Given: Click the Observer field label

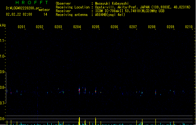Looking at the screenshot, I should click(x=63, y=3).
